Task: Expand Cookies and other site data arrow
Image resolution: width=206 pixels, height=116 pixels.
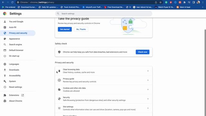Action: 148,90
